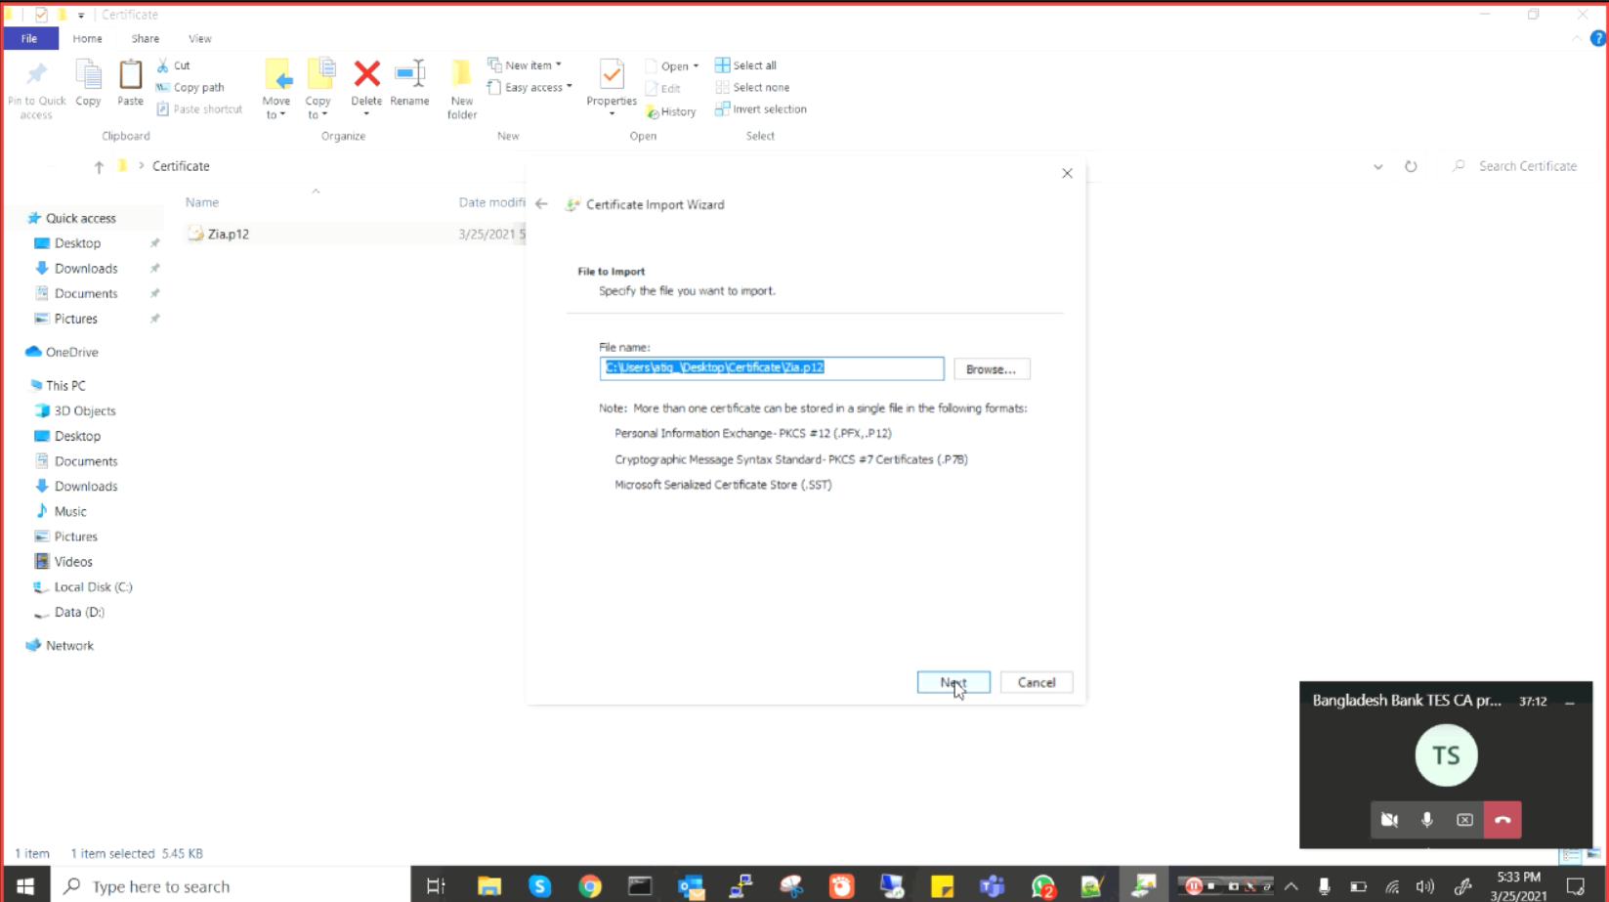
Task: Expand the Open dropdown in ribbon
Action: pyautogui.click(x=671, y=66)
